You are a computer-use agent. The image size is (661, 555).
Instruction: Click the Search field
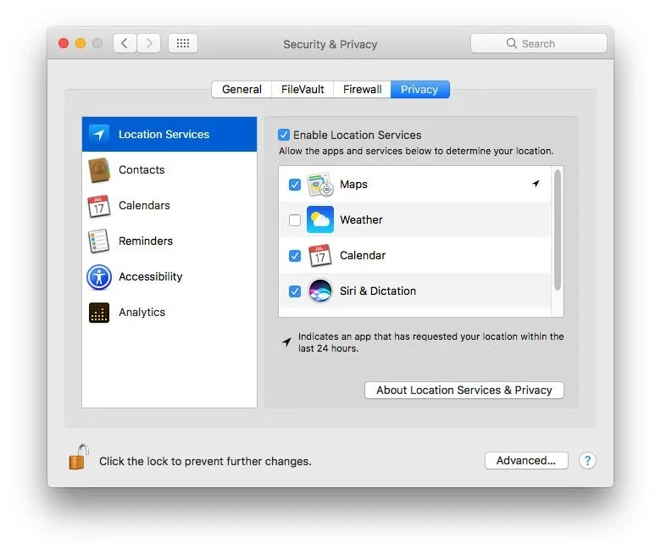[x=538, y=43]
